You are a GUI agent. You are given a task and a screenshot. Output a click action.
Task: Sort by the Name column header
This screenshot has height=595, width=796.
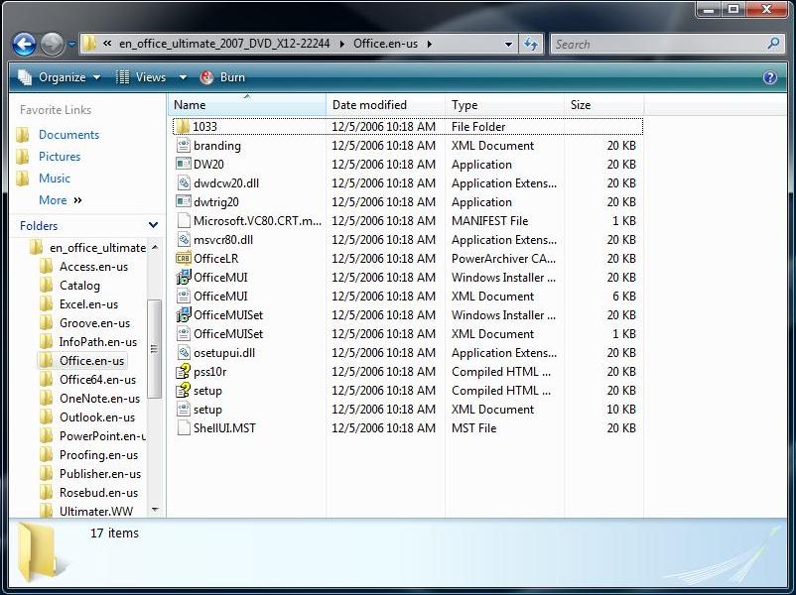point(247,105)
